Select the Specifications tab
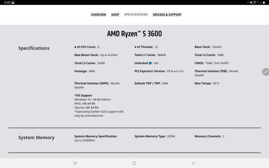The image size is (269, 168). click(136, 15)
